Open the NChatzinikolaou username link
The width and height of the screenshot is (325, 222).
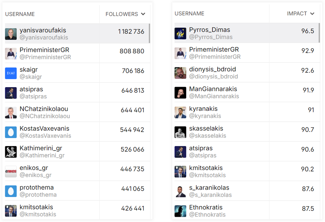[44, 109]
